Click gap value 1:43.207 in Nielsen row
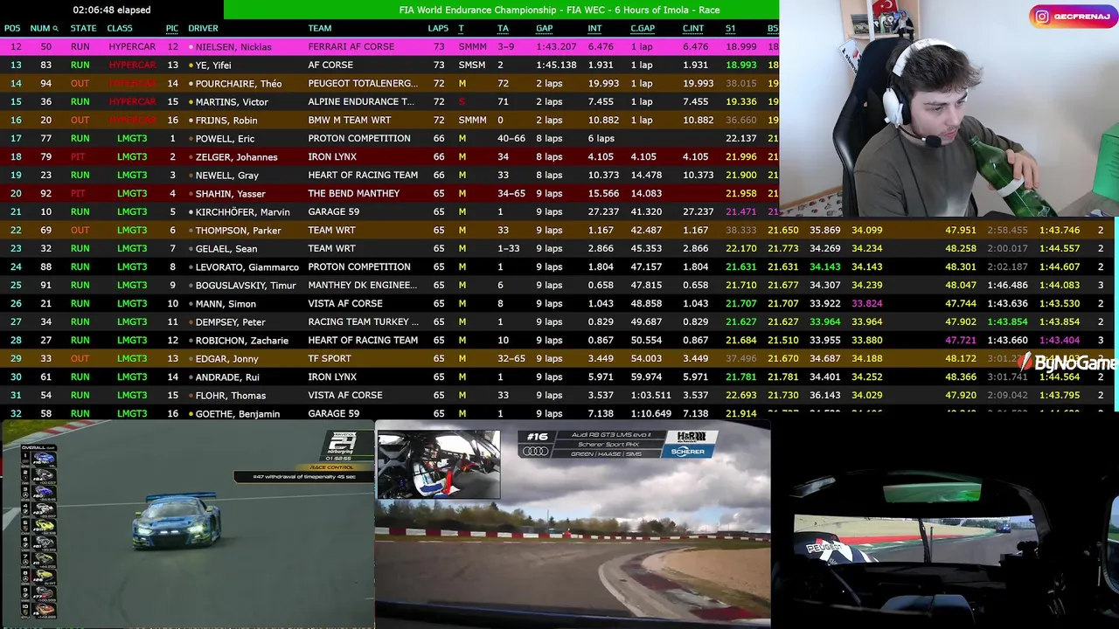The image size is (1119, 629). click(x=556, y=47)
